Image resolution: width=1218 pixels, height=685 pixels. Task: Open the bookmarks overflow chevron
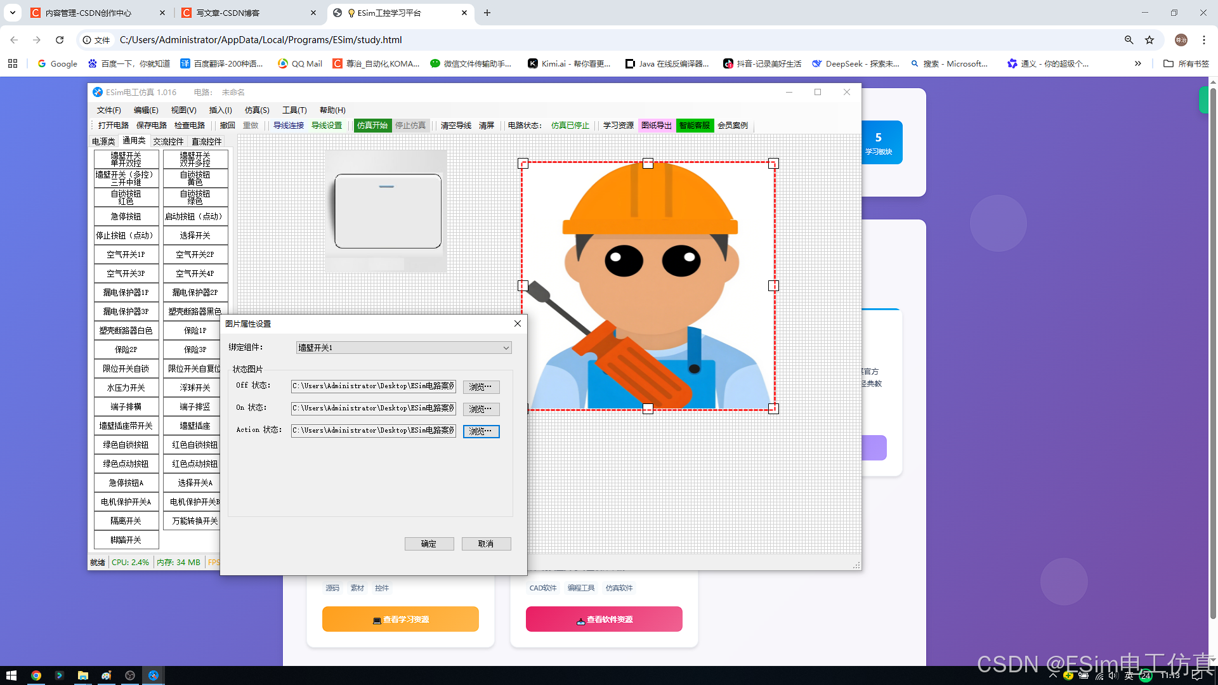click(x=1138, y=63)
